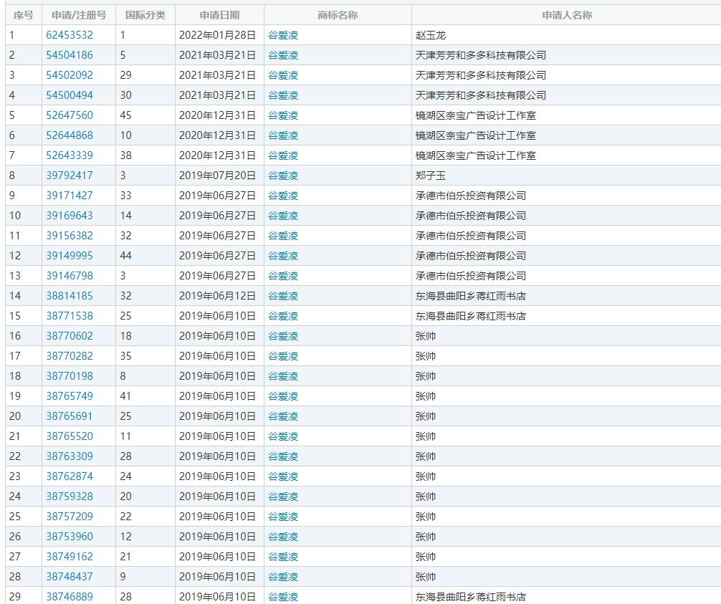This screenshot has height=604, width=721.
Task: Click registration number 54504186
Action: (x=70, y=55)
